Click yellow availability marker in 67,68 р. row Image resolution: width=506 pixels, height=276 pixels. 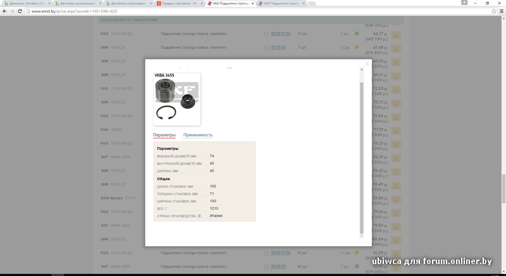tap(357, 47)
